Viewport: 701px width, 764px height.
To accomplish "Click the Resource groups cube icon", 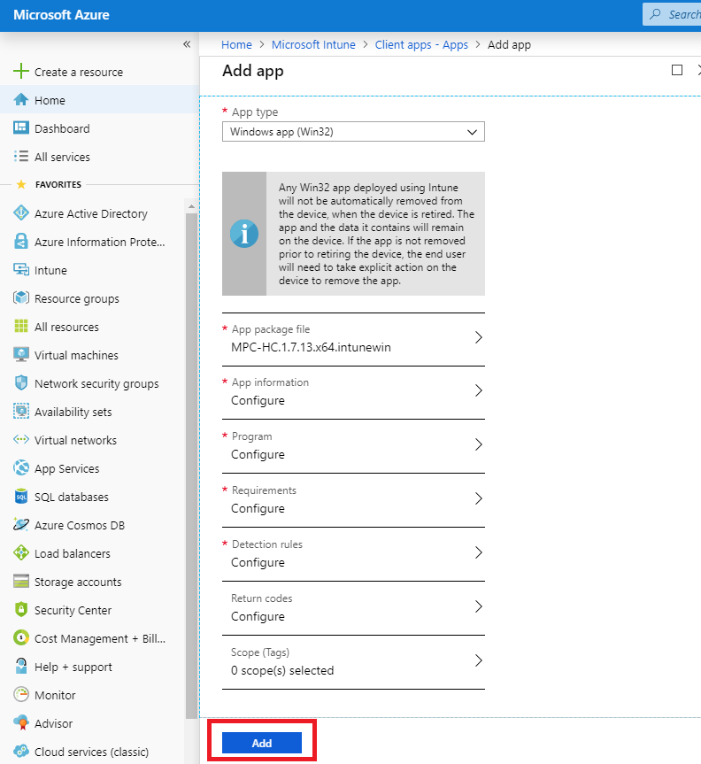I will coord(21,297).
